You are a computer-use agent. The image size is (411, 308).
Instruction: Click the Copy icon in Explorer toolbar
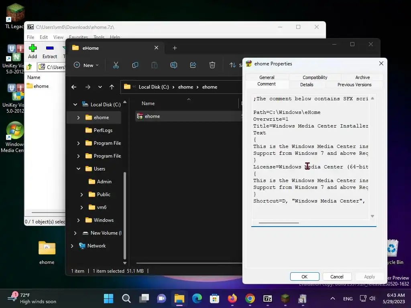pyautogui.click(x=135, y=65)
